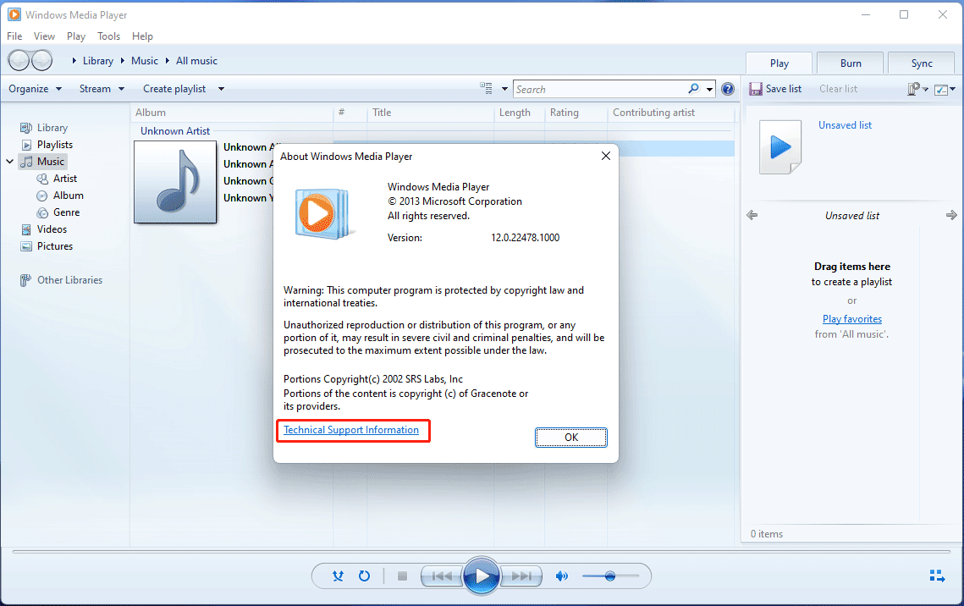Open the Organize dropdown
The width and height of the screenshot is (964, 606).
click(x=35, y=89)
